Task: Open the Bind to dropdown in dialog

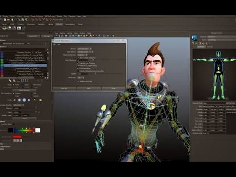Action: click(85, 49)
